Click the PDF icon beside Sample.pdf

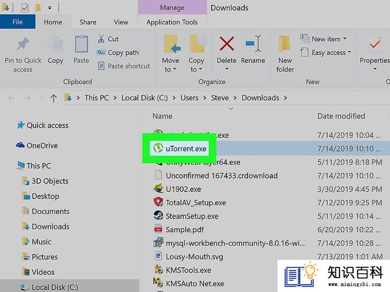coord(158,229)
